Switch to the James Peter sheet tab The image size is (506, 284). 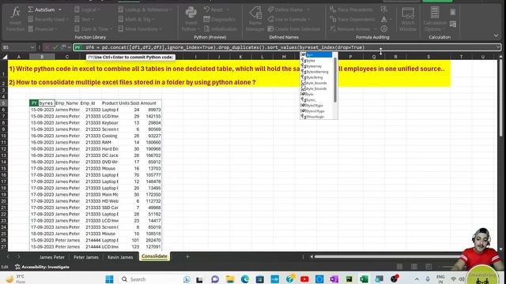tap(52, 257)
